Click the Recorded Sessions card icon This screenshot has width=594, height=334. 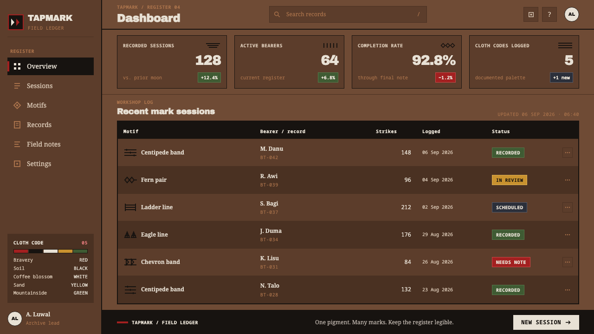point(213,45)
